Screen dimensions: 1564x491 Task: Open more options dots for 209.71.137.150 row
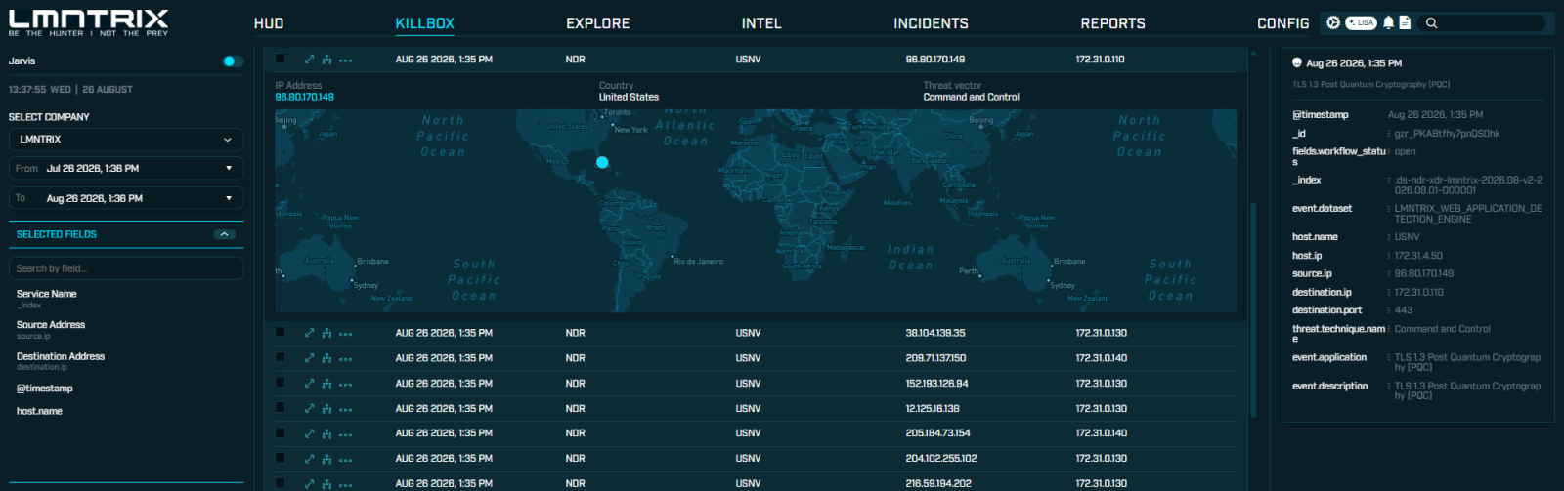pyautogui.click(x=345, y=359)
